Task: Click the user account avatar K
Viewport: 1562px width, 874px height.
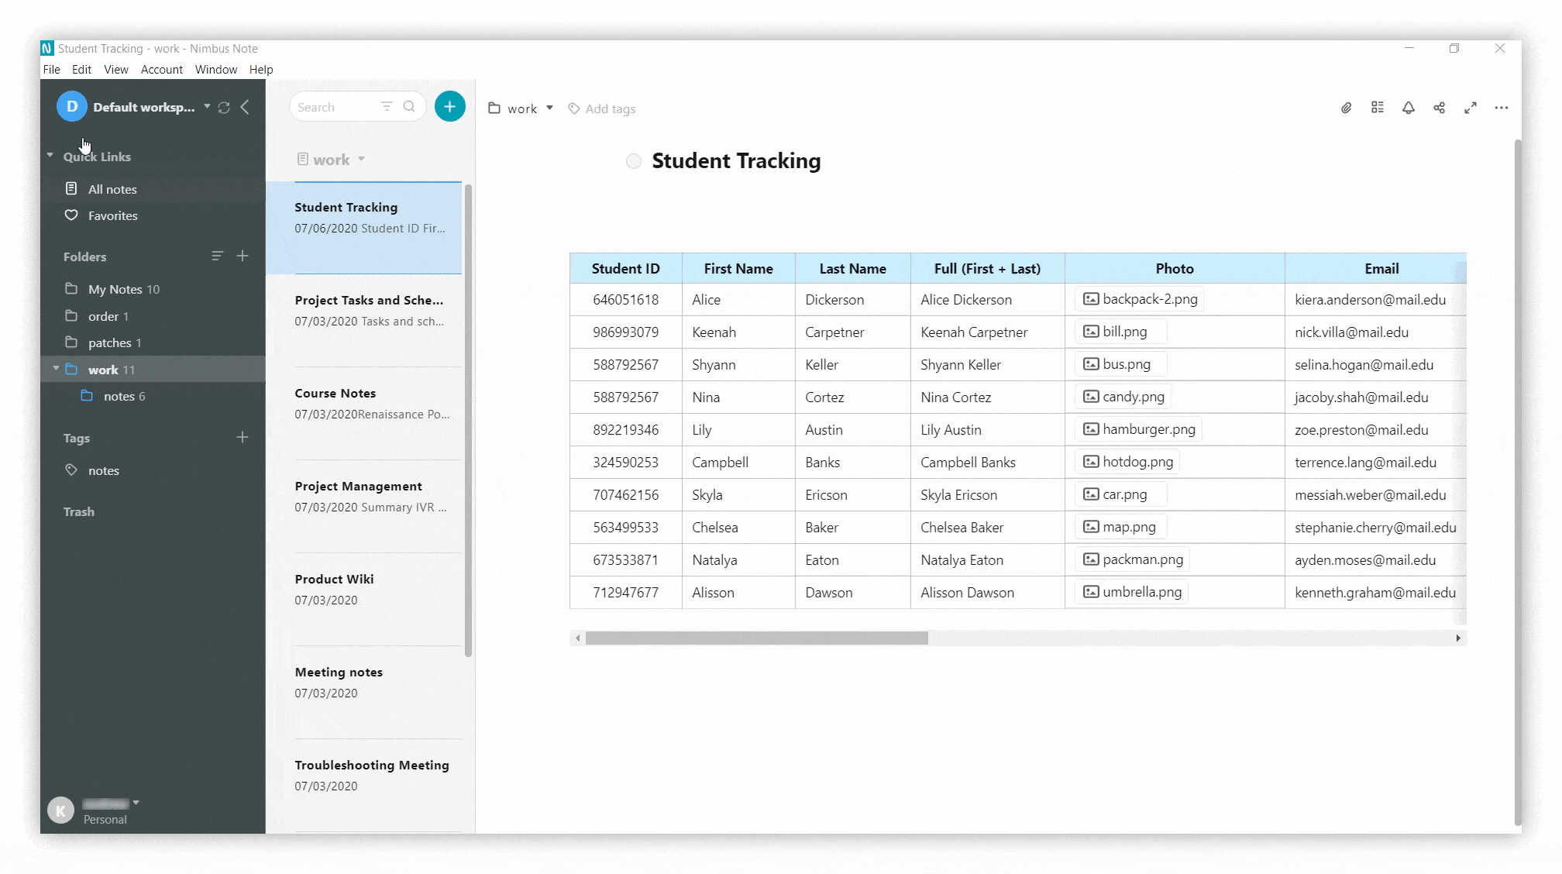Action: [60, 810]
